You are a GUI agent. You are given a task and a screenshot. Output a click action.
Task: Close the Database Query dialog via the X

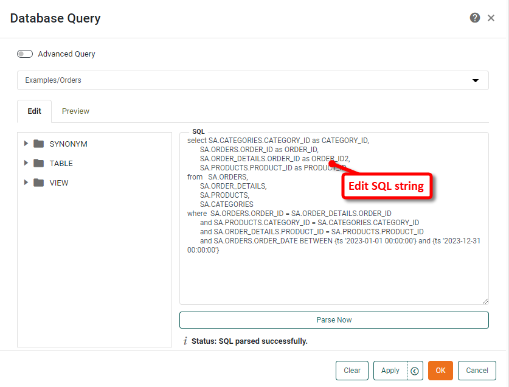[x=491, y=18]
